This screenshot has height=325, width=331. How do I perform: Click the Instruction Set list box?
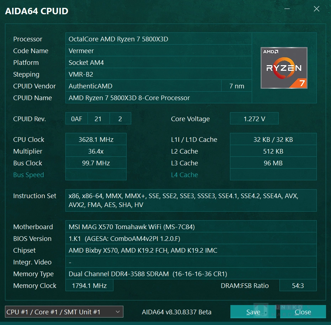pos(191,200)
